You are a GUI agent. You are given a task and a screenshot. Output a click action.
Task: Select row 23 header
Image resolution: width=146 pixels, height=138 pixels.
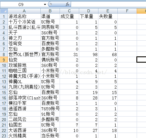click(4, 136)
